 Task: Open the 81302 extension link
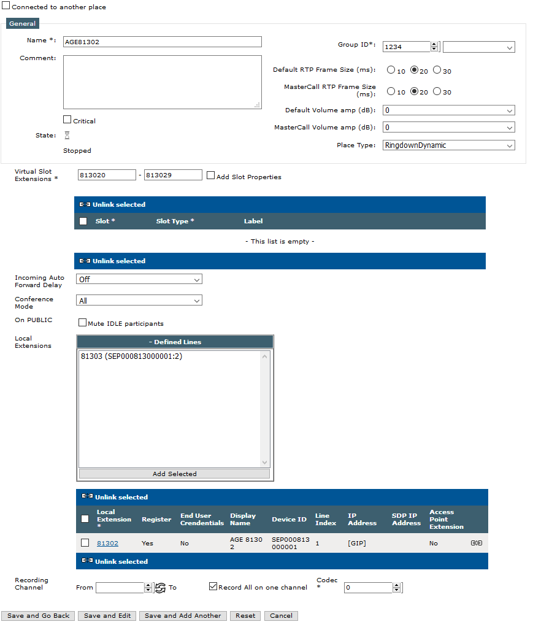tap(107, 543)
